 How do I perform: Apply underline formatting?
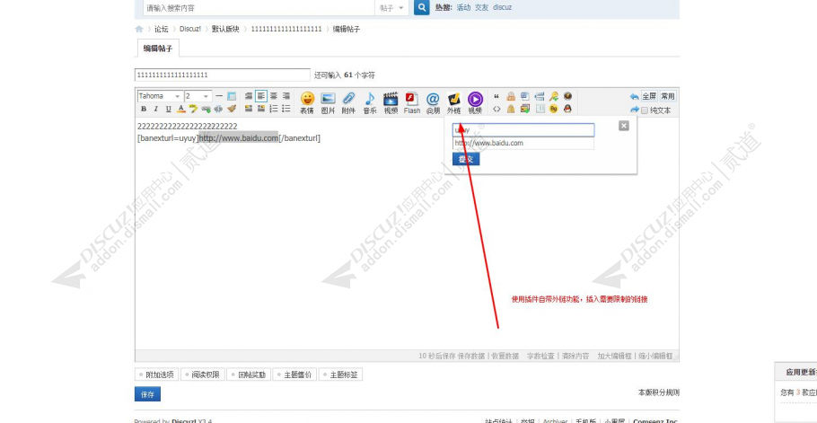tap(168, 109)
